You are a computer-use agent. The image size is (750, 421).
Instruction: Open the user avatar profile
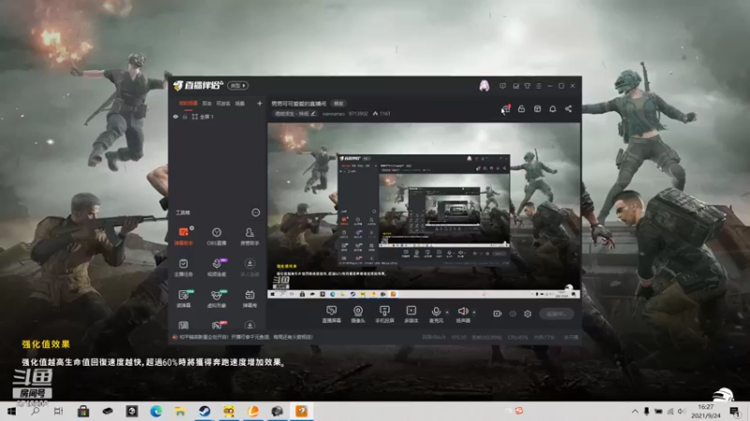coord(484,85)
